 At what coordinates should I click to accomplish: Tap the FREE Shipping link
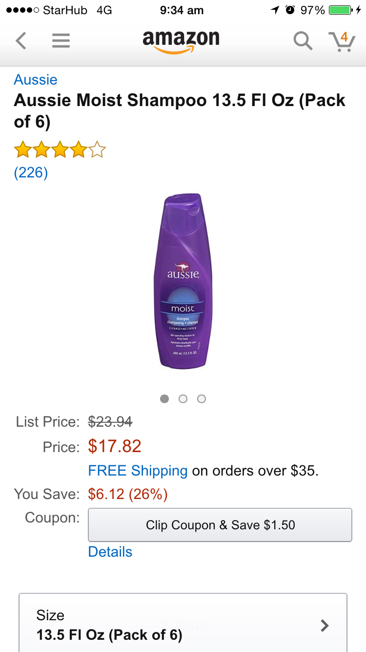138,471
